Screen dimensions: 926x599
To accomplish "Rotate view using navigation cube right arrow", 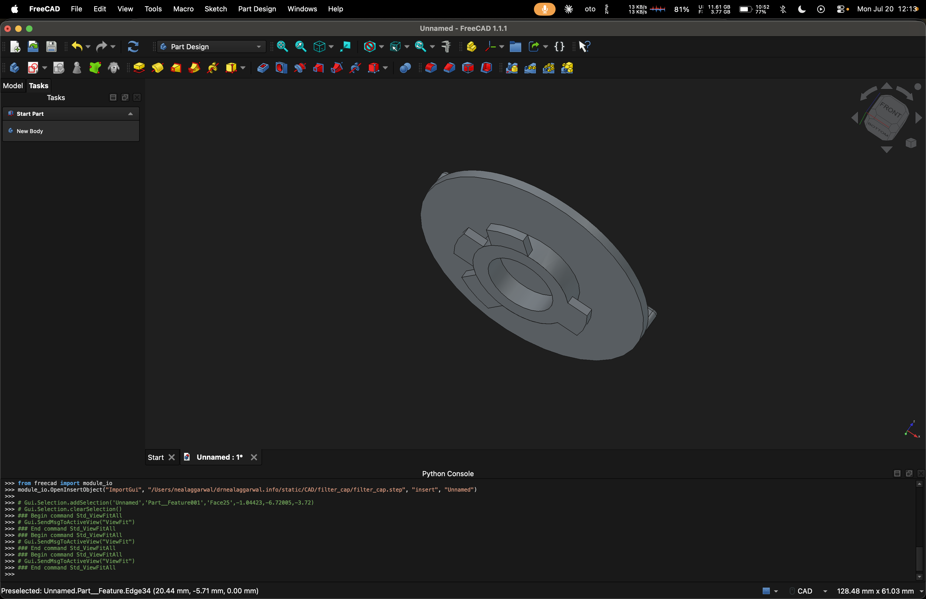I will [919, 118].
